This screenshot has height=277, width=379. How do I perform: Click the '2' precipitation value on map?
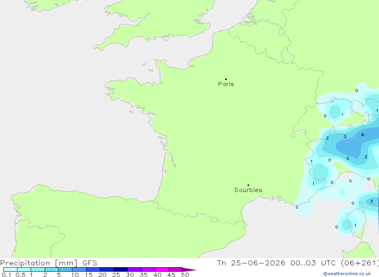point(327,138)
